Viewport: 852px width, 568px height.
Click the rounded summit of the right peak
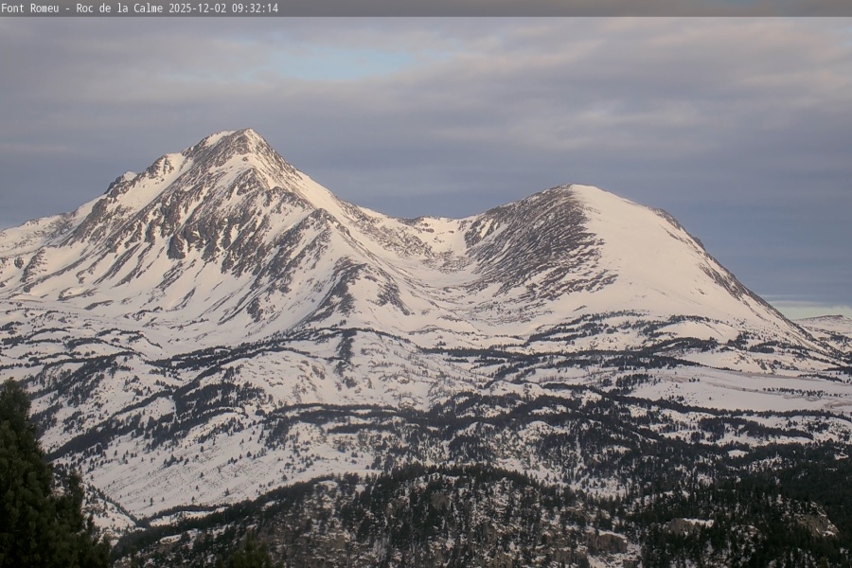pos(576,187)
